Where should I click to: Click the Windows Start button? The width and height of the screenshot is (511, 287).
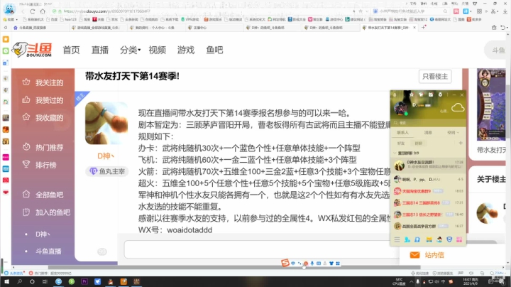(6, 281)
